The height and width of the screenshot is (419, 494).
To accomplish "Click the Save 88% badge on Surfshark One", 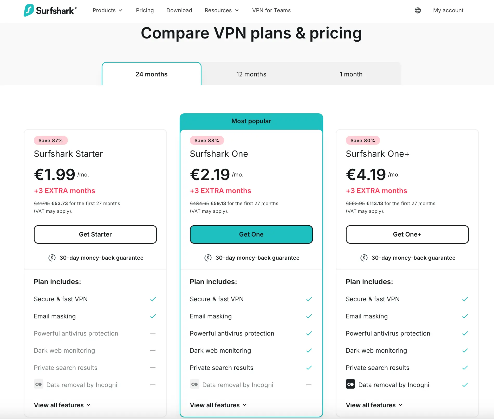I will (x=207, y=140).
